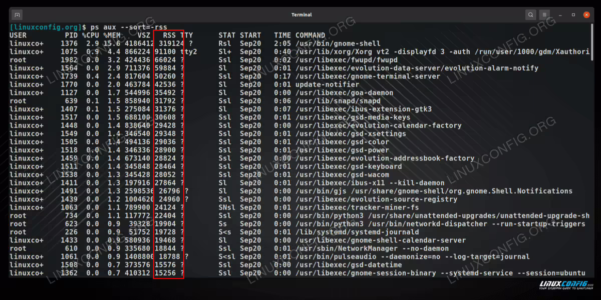
Task: Click the COMMAND column header
Action: 311,35
